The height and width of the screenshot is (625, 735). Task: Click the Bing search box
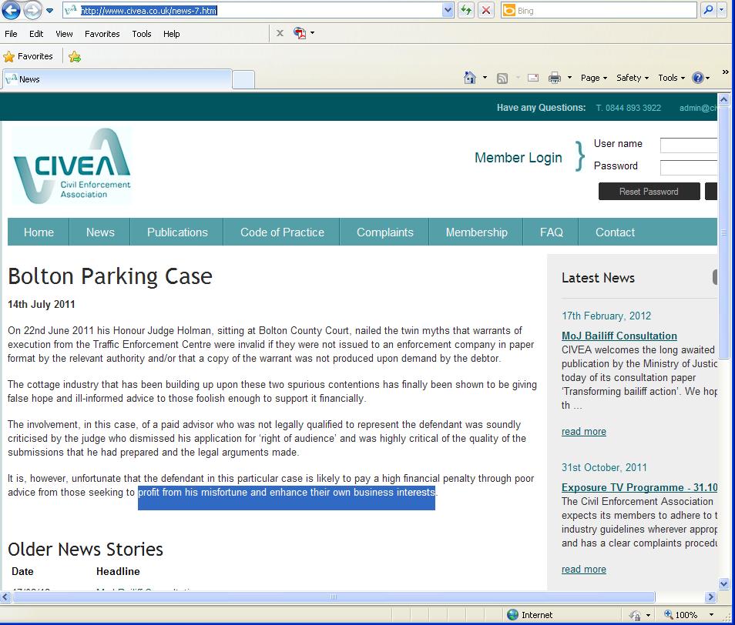click(x=599, y=10)
